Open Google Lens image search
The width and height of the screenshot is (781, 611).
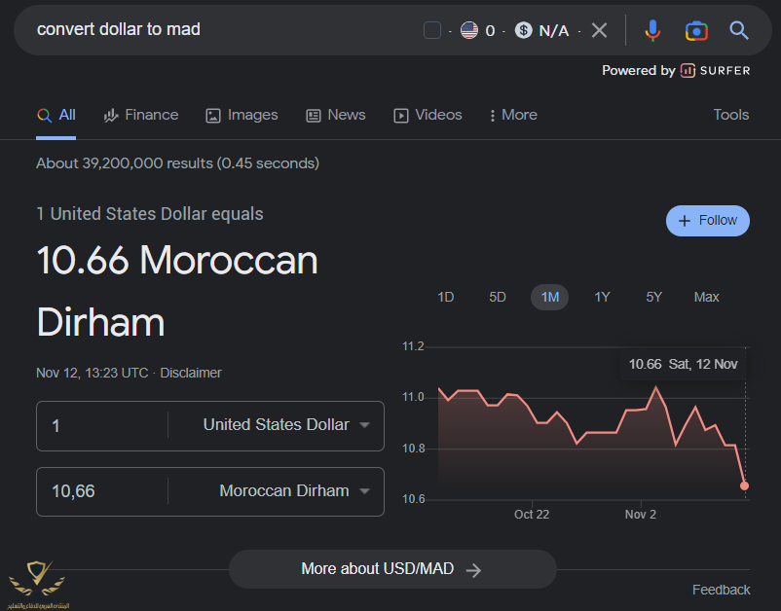point(696,30)
